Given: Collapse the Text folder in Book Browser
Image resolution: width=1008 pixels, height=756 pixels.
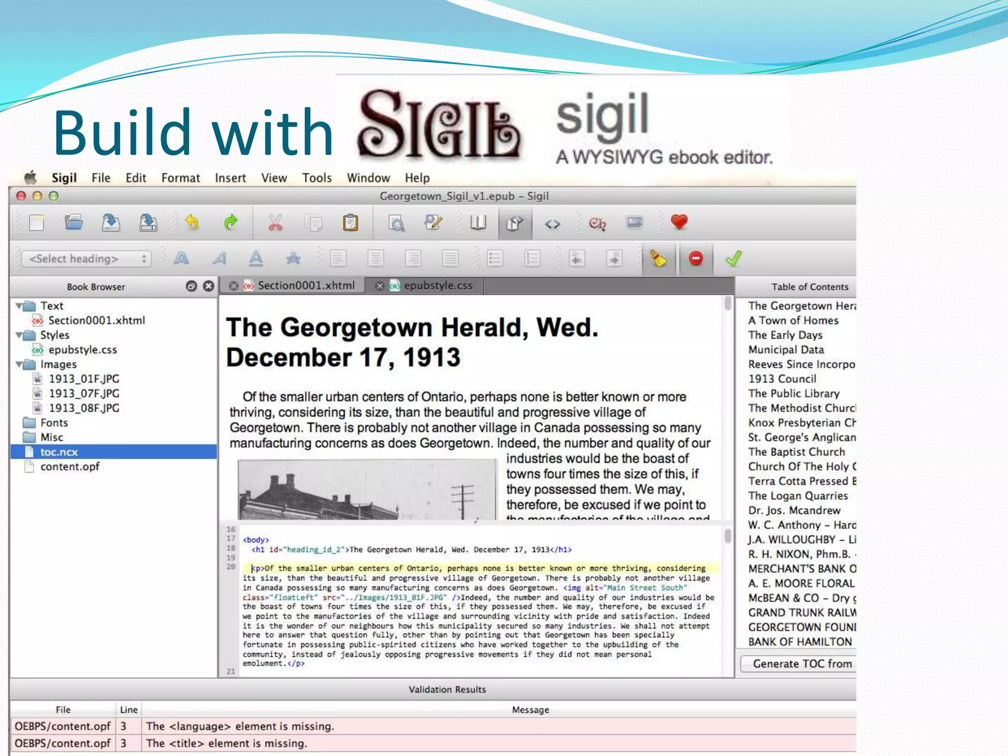Looking at the screenshot, I should (x=20, y=306).
